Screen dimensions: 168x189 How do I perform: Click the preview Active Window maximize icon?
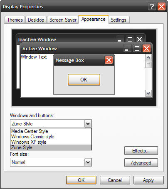[x=137, y=49]
